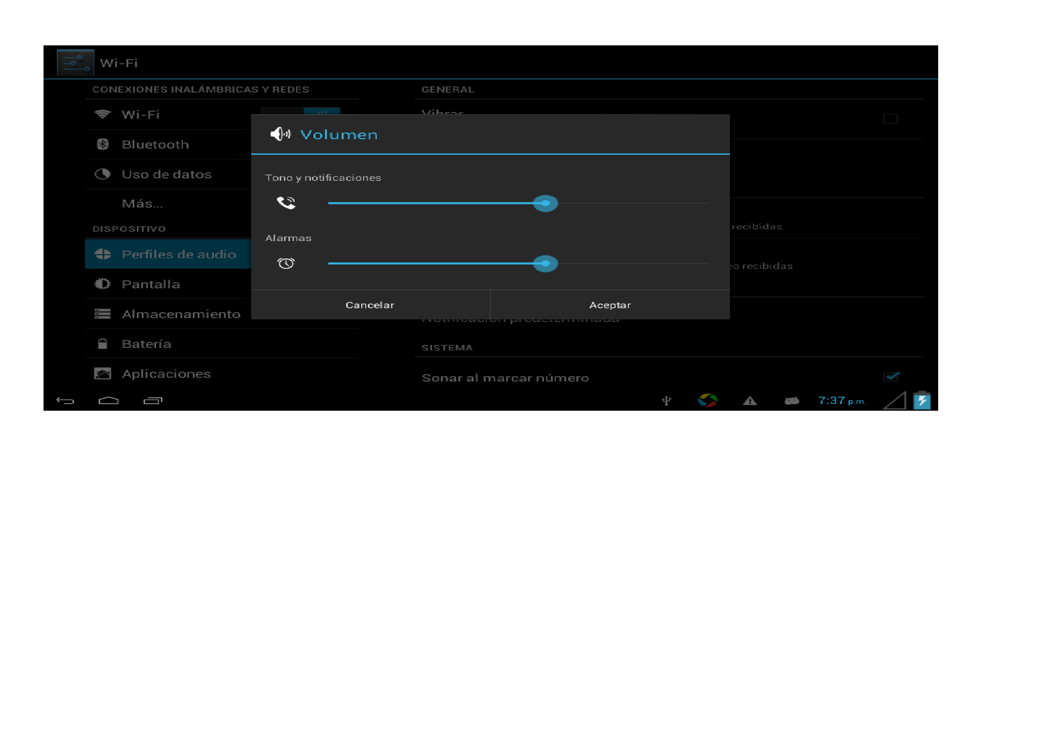This screenshot has height=740, width=1047.
Task: Tap the Settings sliders icon in title bar
Action: click(x=75, y=62)
